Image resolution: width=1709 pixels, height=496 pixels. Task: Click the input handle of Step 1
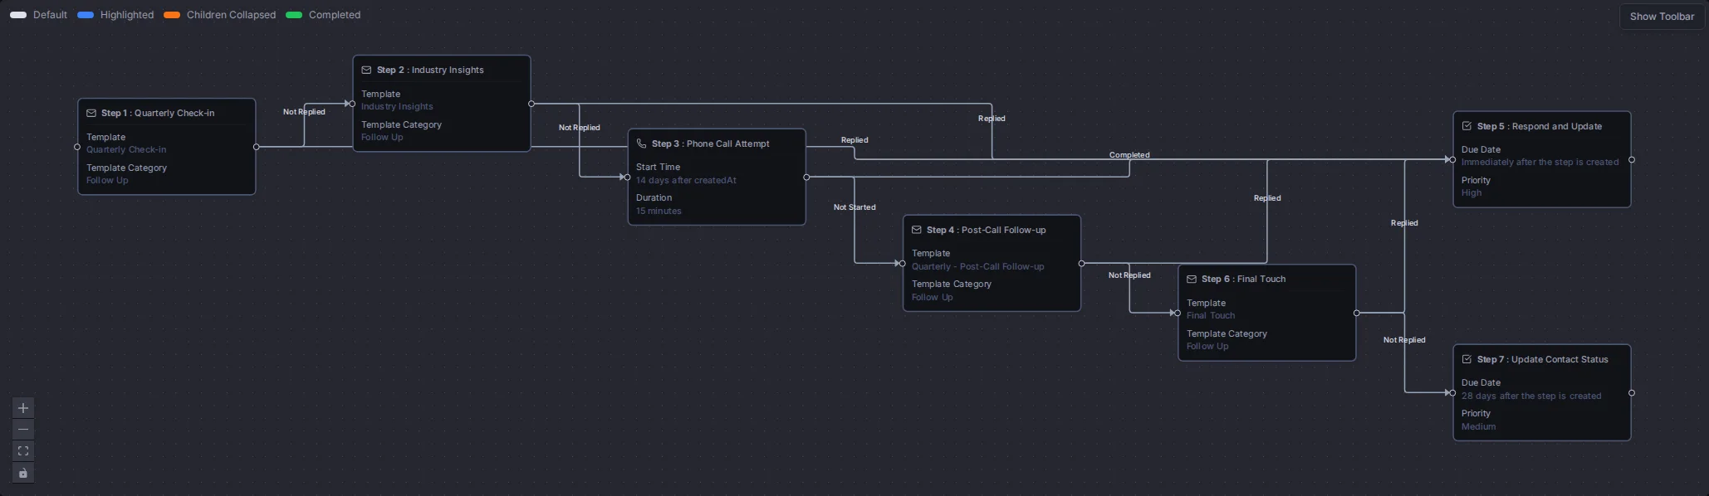(77, 147)
